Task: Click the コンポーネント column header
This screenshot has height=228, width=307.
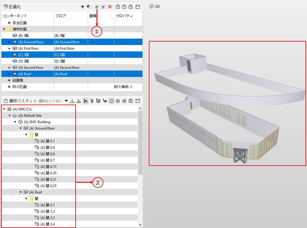Action: [x=28, y=16]
